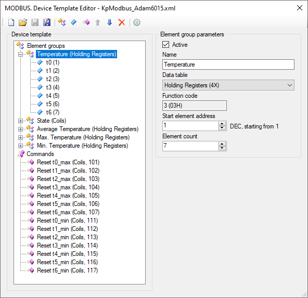308x298 pixels.
Task: Expand the State (Coils) group
Action: [x=20, y=121]
